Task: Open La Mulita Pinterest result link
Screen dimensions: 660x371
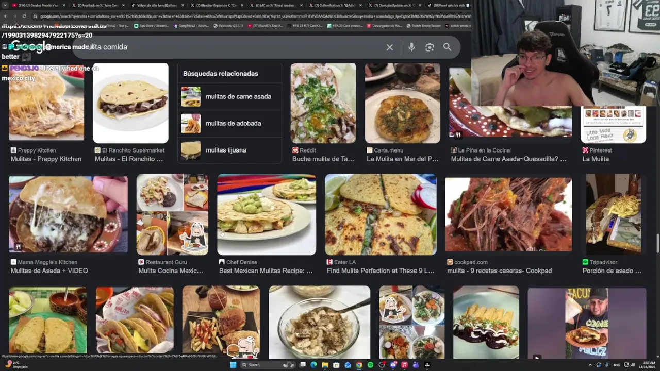Action: [x=596, y=159]
